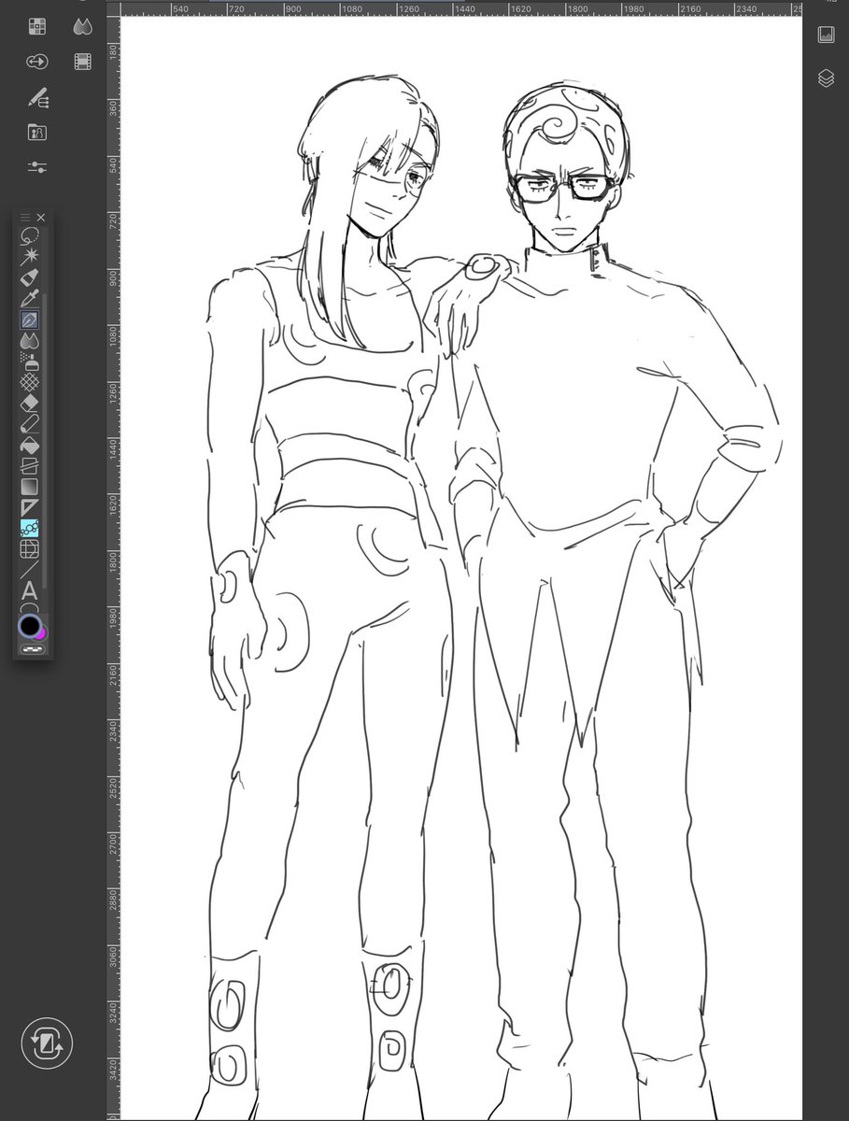The image size is (849, 1121).
Task: Click the horizontal ruler above the canvas
Action: (461, 9)
